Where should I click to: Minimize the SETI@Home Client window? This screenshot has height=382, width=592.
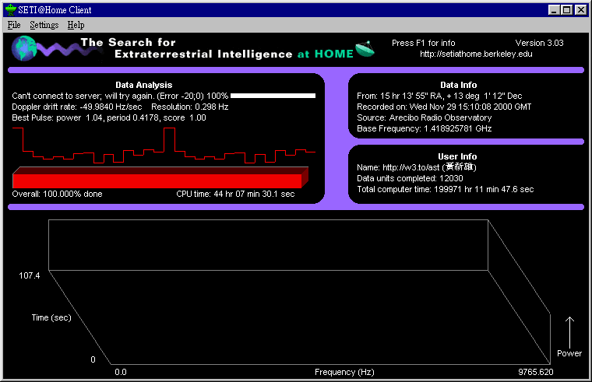554,10
